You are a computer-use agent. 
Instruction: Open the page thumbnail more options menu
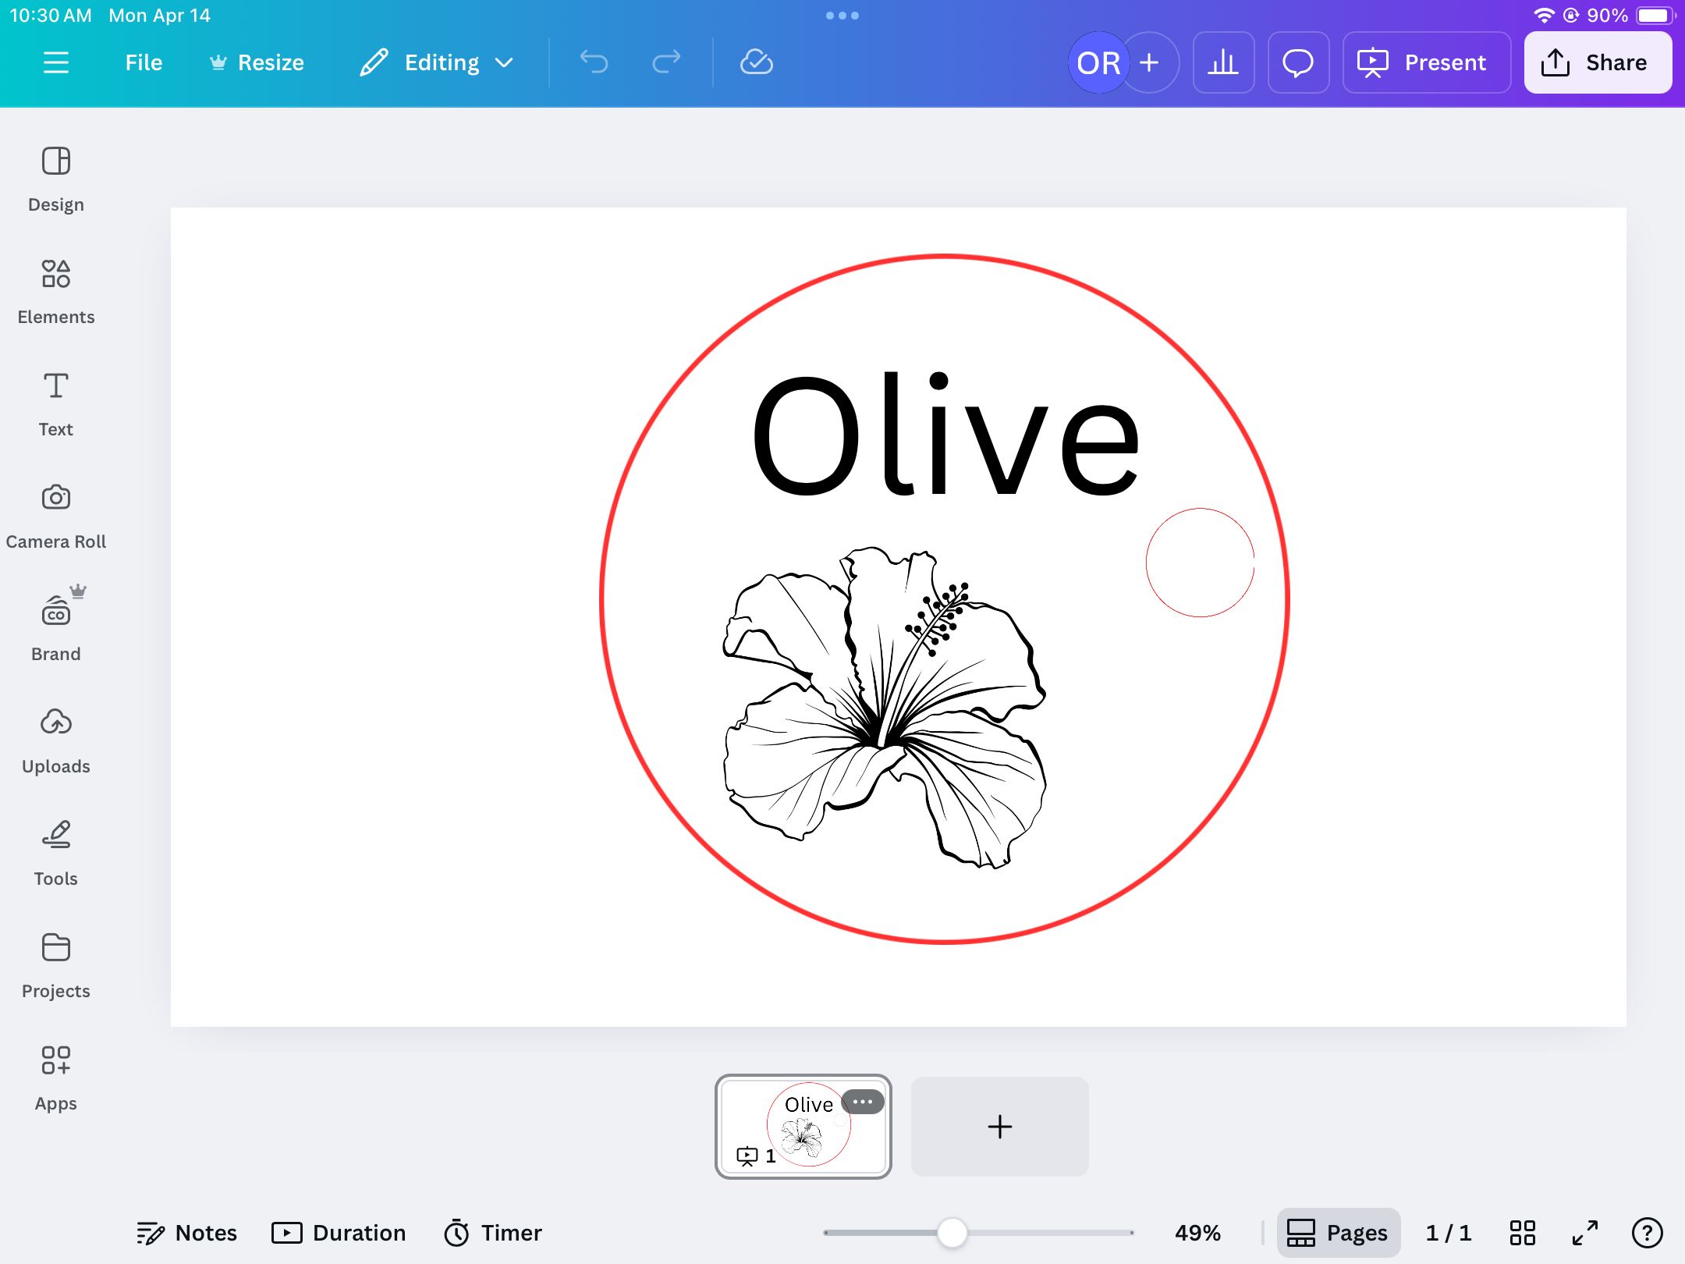pos(862,1102)
